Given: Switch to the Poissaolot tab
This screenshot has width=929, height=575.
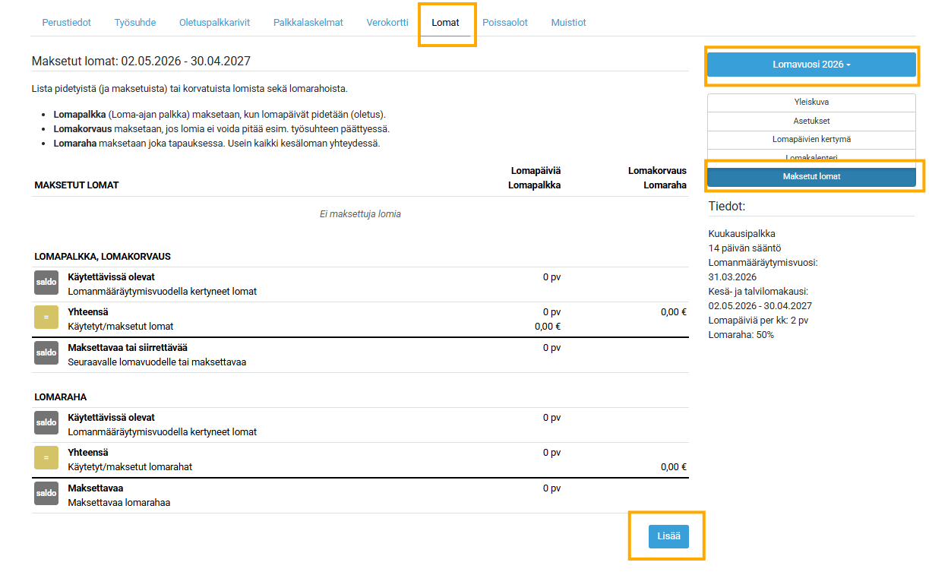Looking at the screenshot, I should 505,23.
